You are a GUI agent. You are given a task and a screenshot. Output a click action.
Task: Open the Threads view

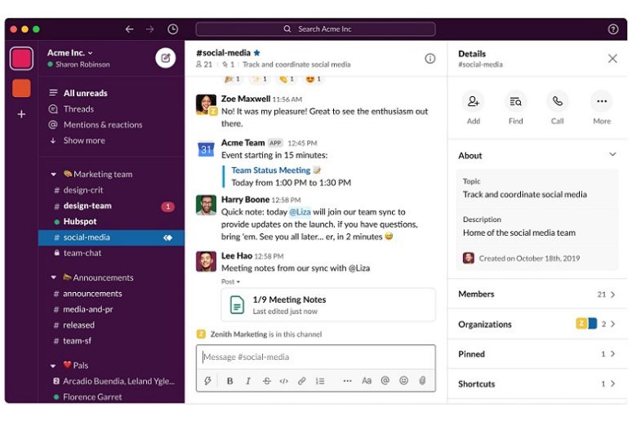[78, 109]
